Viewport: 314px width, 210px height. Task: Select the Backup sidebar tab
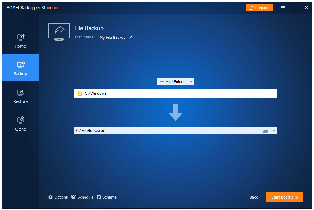(20, 68)
